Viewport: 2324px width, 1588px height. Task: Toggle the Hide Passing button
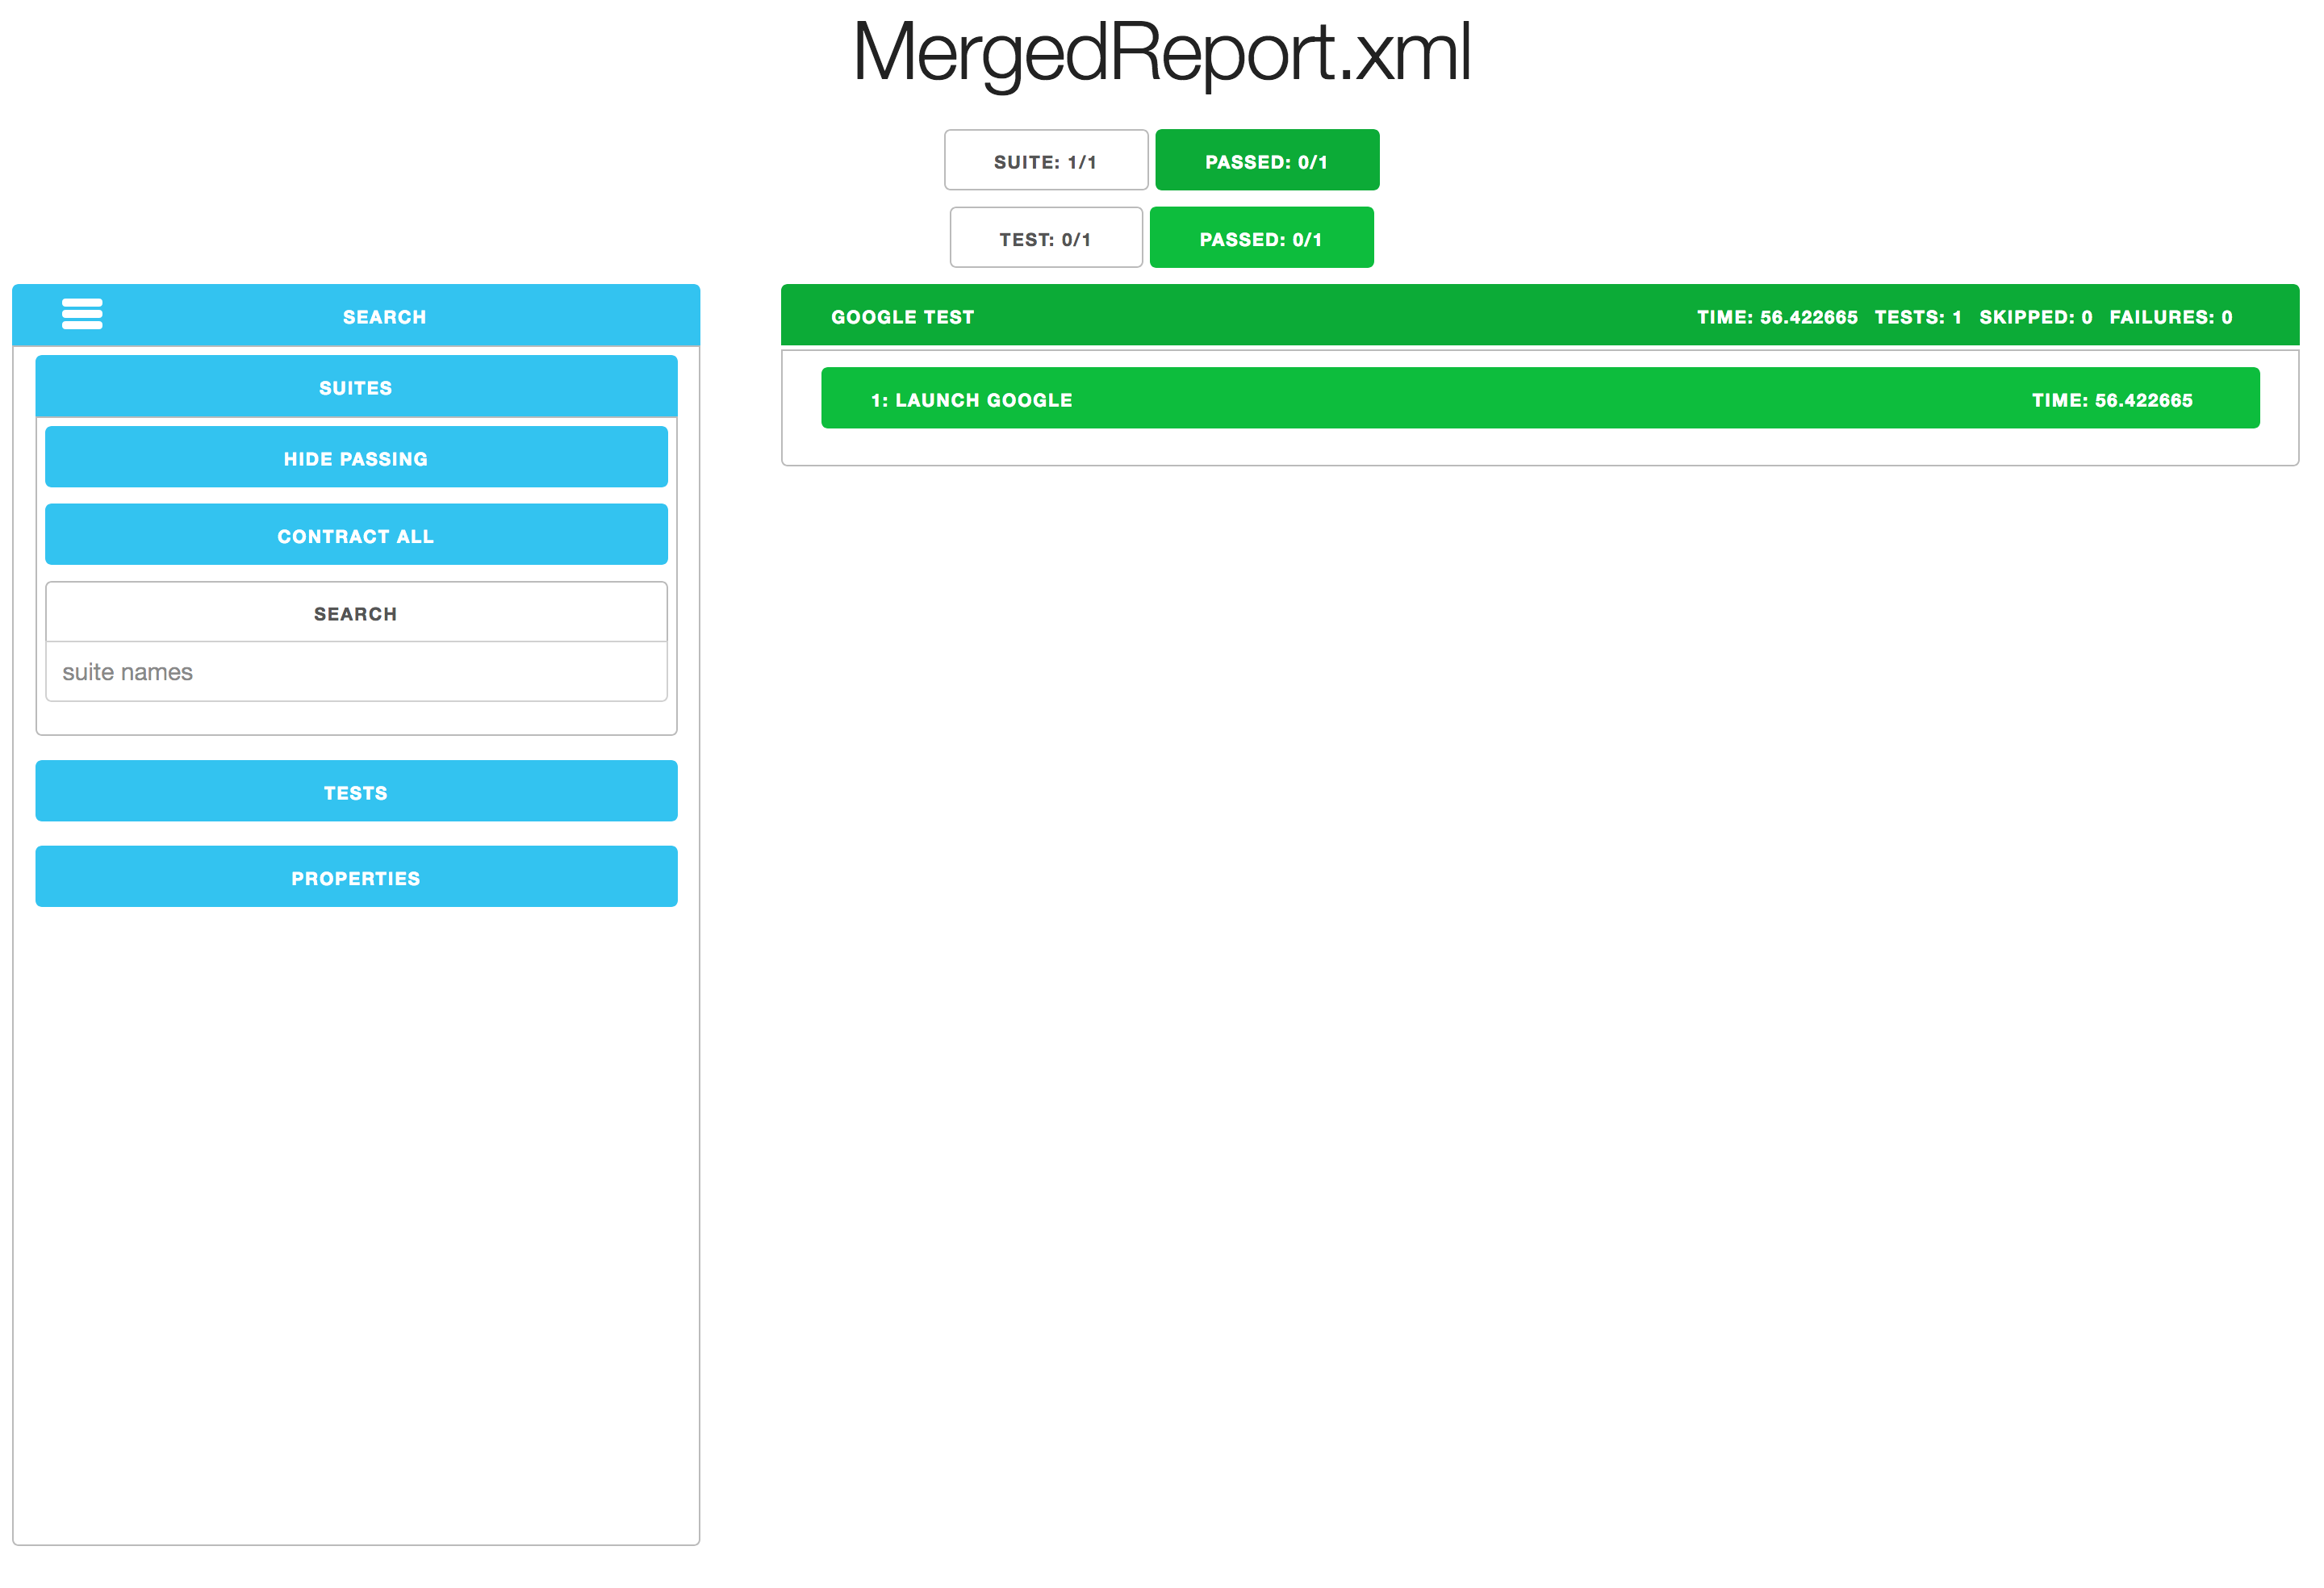[356, 459]
